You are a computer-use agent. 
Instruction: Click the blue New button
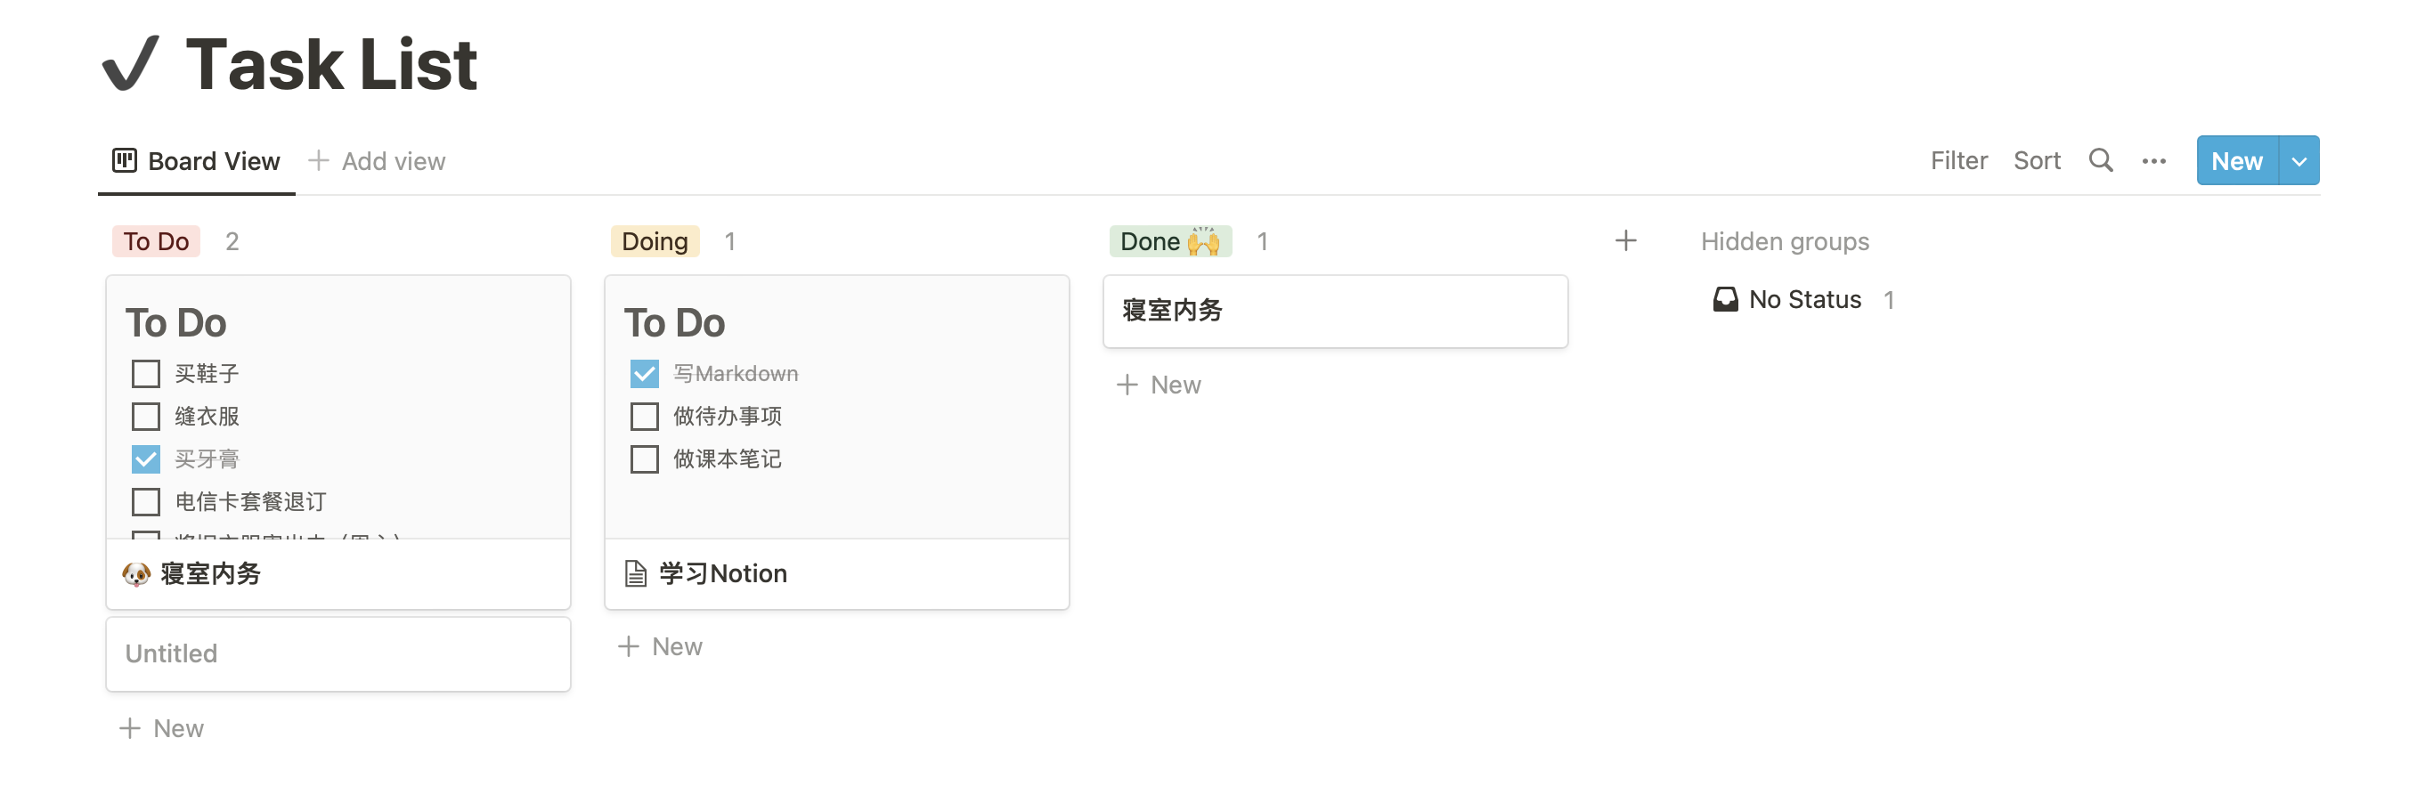point(2237,160)
